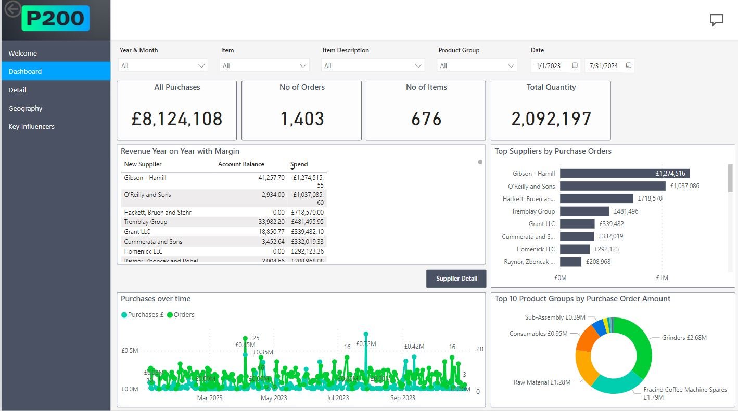Click the gray dot on the Revenue visual

479,162
